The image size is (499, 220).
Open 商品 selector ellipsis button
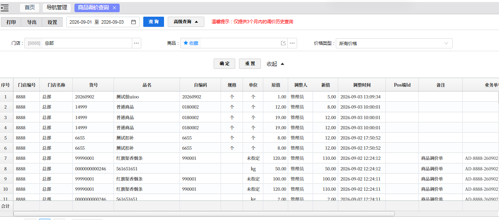tap(292, 43)
